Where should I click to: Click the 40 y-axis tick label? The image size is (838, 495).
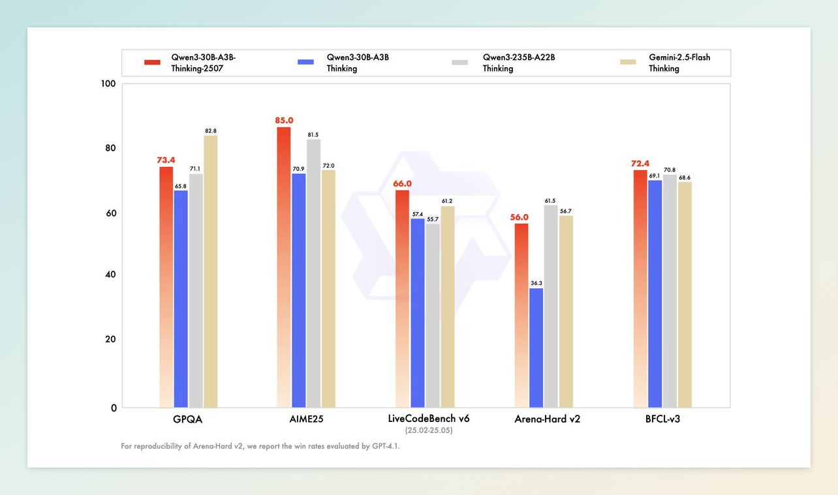pos(110,275)
